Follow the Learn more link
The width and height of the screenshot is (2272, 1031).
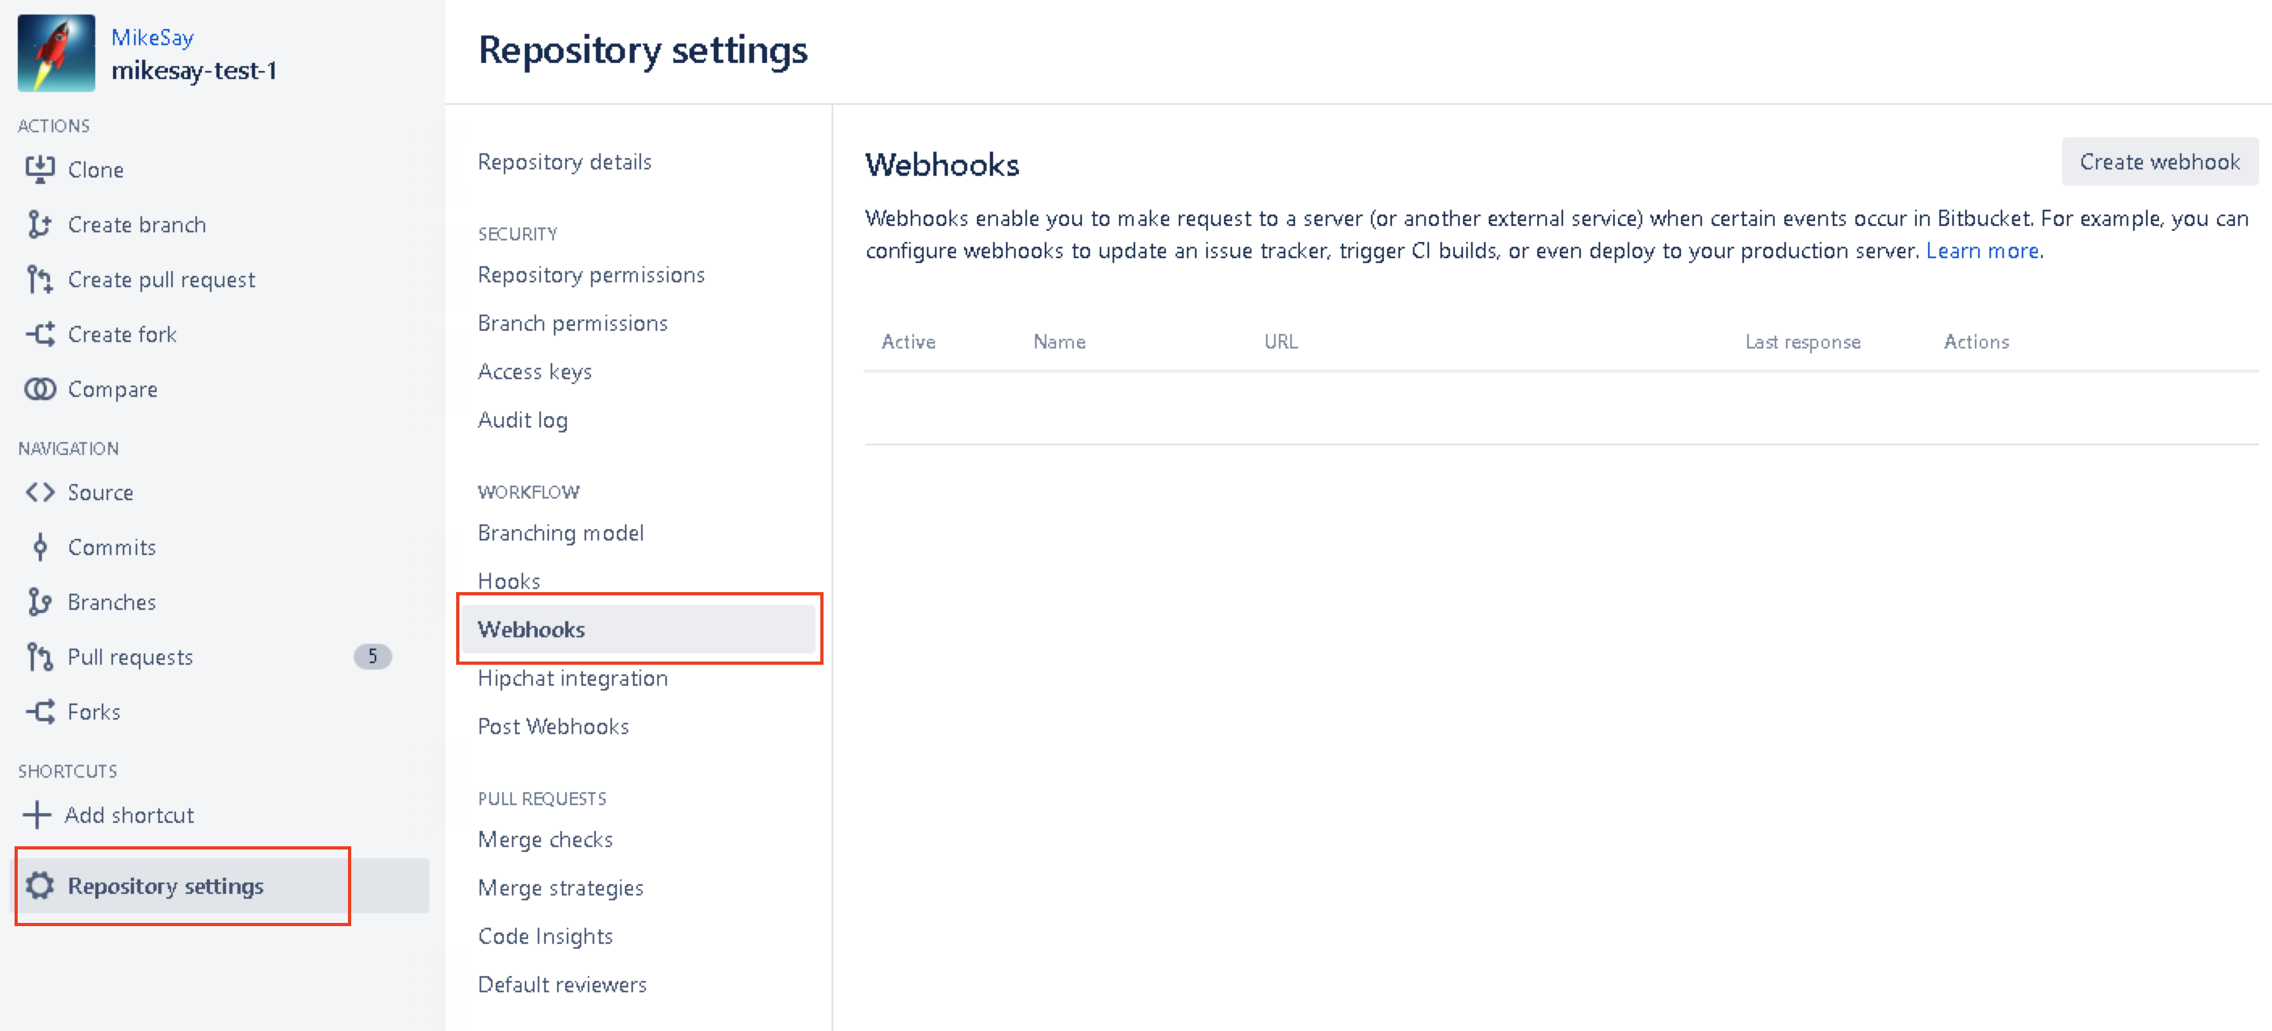tap(1982, 251)
